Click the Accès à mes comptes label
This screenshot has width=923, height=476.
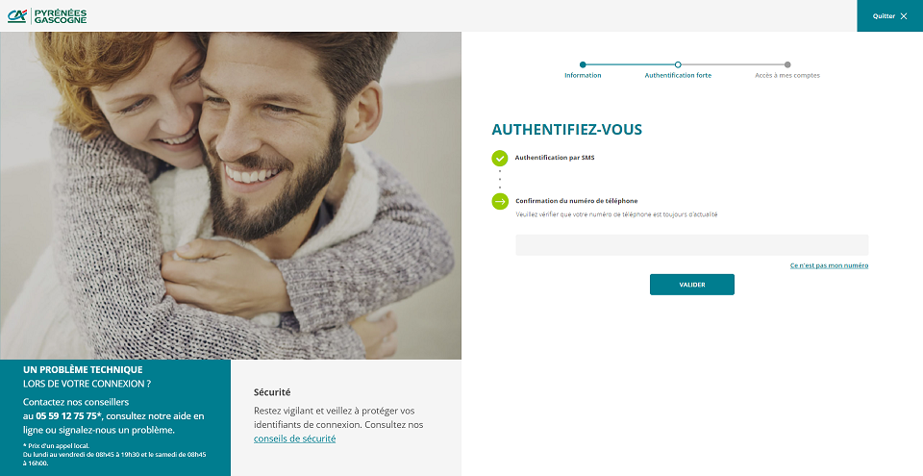pyautogui.click(x=787, y=75)
